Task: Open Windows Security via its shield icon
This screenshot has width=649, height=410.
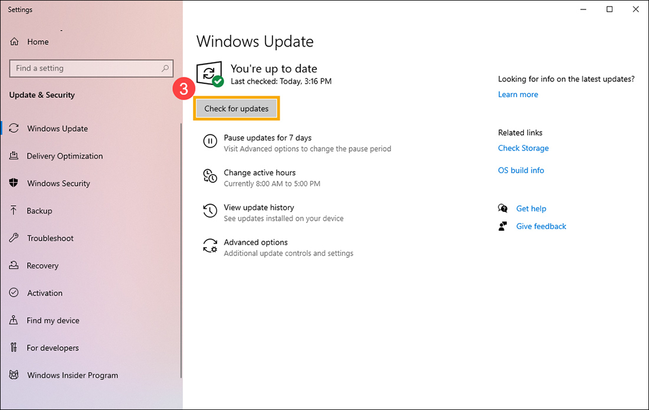Action: [14, 183]
